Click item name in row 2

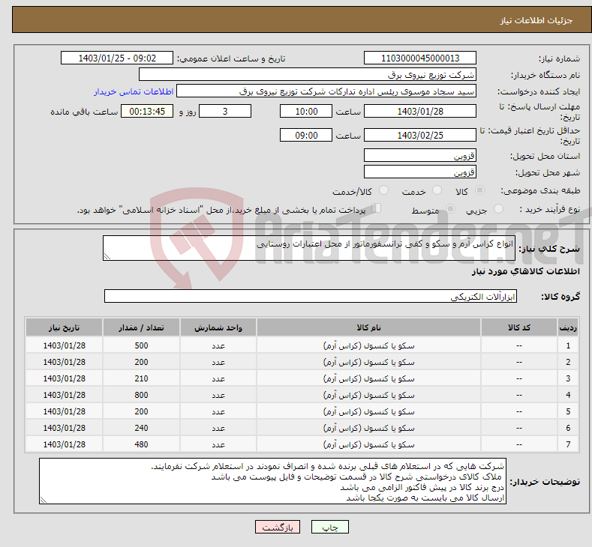click(x=368, y=362)
